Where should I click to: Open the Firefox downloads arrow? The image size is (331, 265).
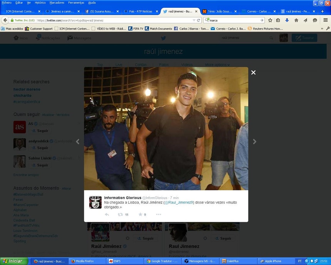[x=287, y=20]
